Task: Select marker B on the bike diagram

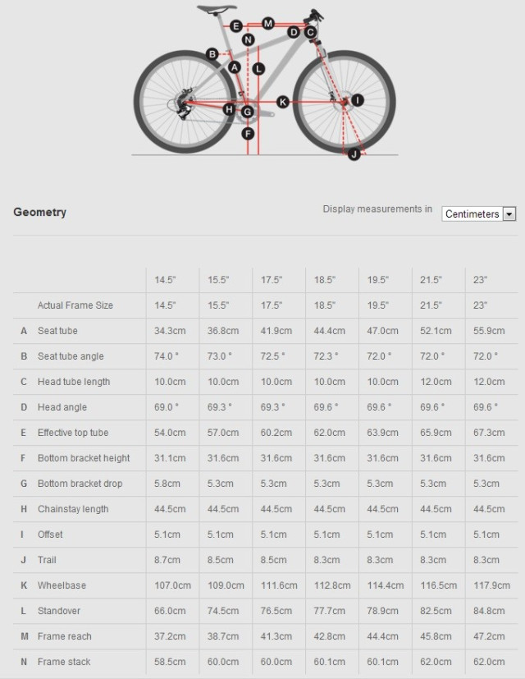Action: tap(212, 54)
